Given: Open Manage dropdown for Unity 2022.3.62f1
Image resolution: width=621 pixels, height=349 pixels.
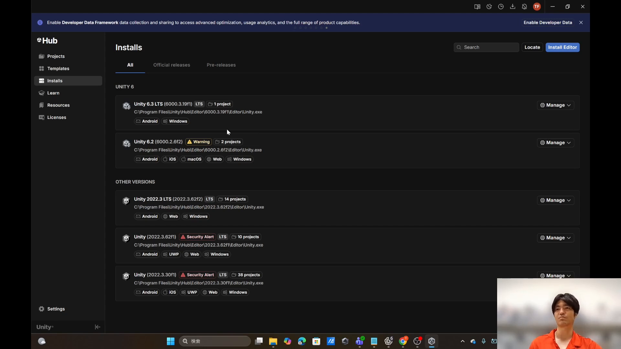Looking at the screenshot, I should pyautogui.click(x=555, y=238).
